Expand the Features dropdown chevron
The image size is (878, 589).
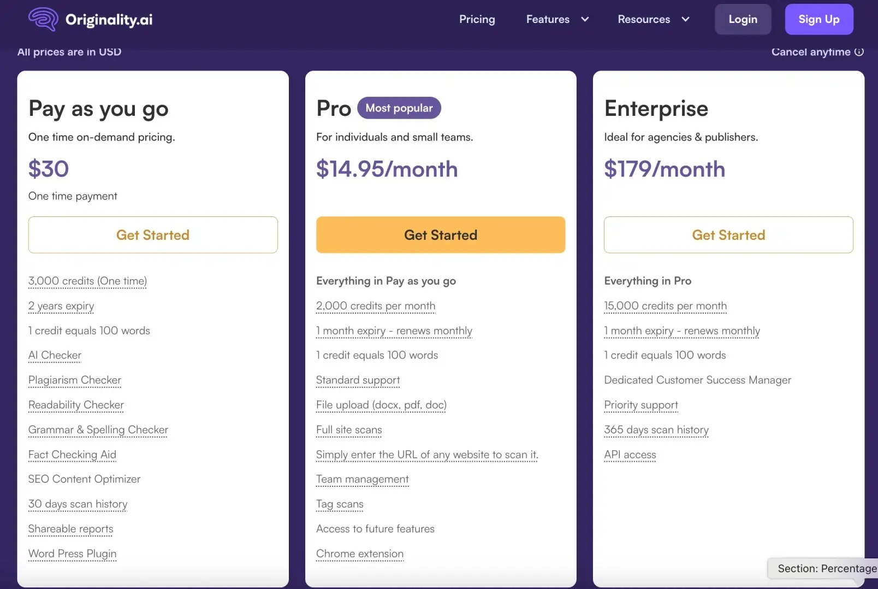click(585, 19)
